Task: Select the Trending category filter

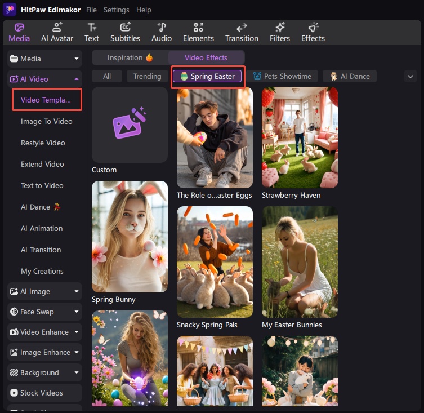Action: (x=147, y=76)
